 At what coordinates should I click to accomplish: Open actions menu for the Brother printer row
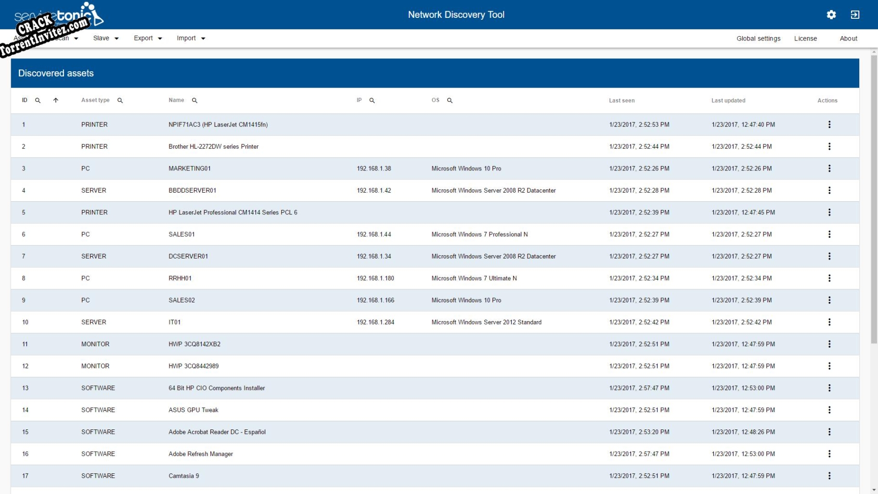point(829,146)
